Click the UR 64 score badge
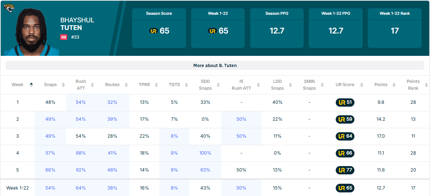 coord(345,136)
